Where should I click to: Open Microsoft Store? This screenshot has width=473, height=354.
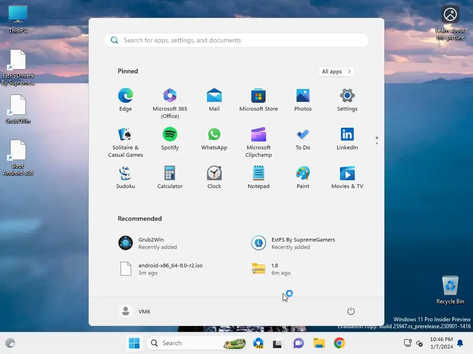pos(259,100)
